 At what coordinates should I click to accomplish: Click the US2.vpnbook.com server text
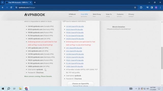[x=35, y=51]
